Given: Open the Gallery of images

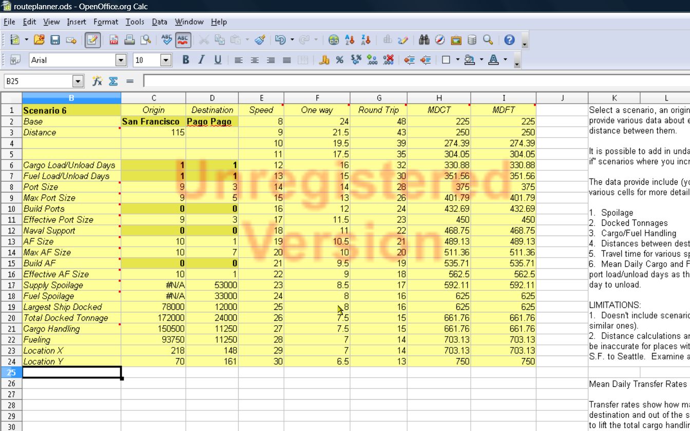Looking at the screenshot, I should click(x=456, y=40).
